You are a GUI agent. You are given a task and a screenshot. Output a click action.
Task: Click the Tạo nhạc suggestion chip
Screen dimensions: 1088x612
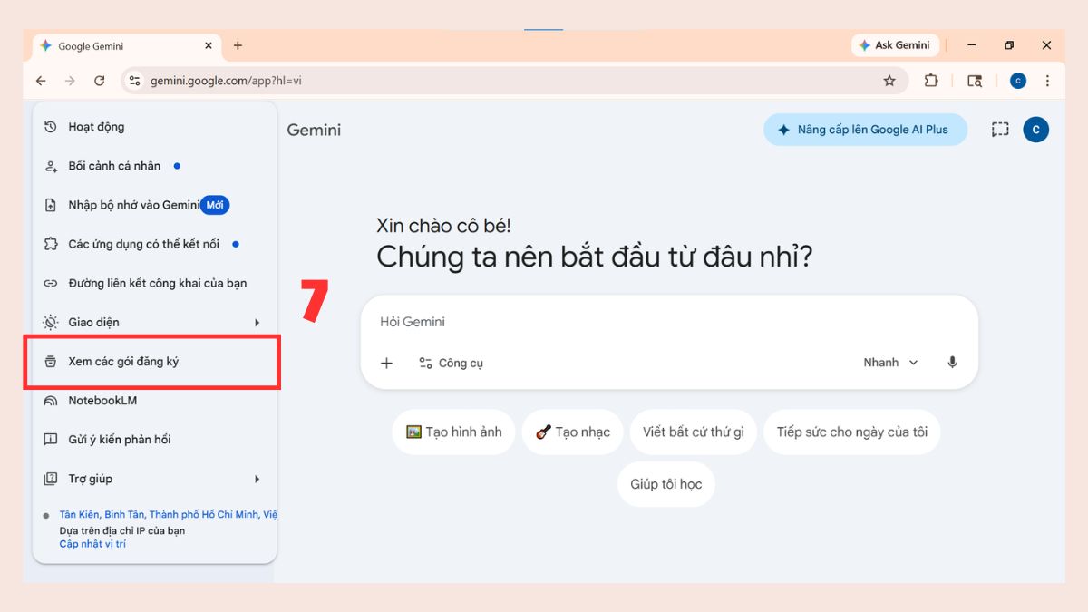(573, 432)
